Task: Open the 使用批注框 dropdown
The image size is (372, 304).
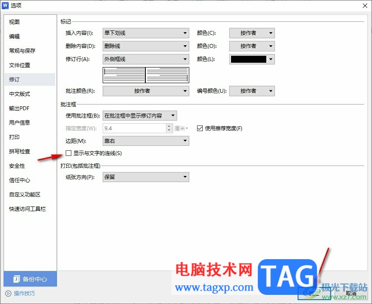Action: [x=140, y=116]
